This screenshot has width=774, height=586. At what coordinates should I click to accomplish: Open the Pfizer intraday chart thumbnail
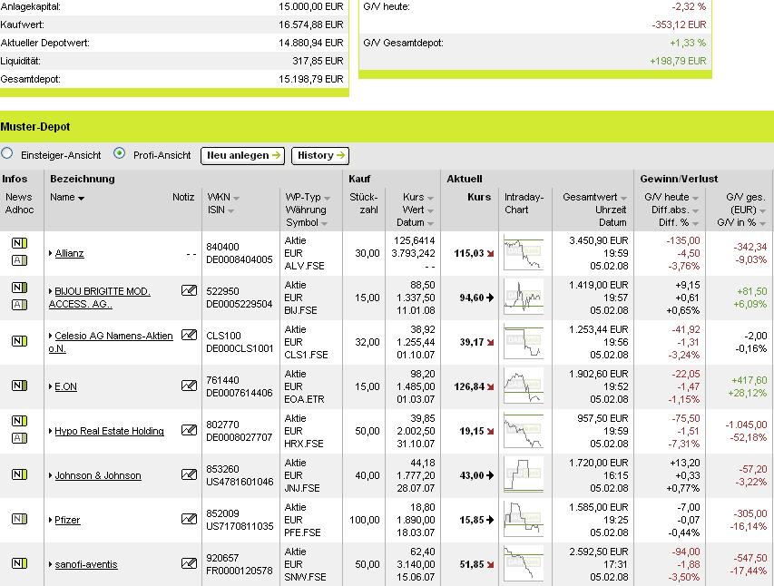[524, 520]
